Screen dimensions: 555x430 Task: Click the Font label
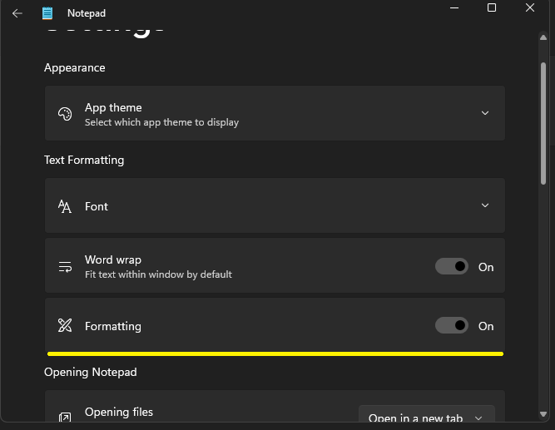tap(97, 206)
